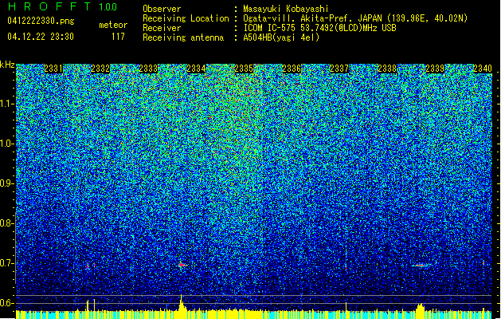Click the Receiving antenna label
501x319 pixels.
[183, 37]
